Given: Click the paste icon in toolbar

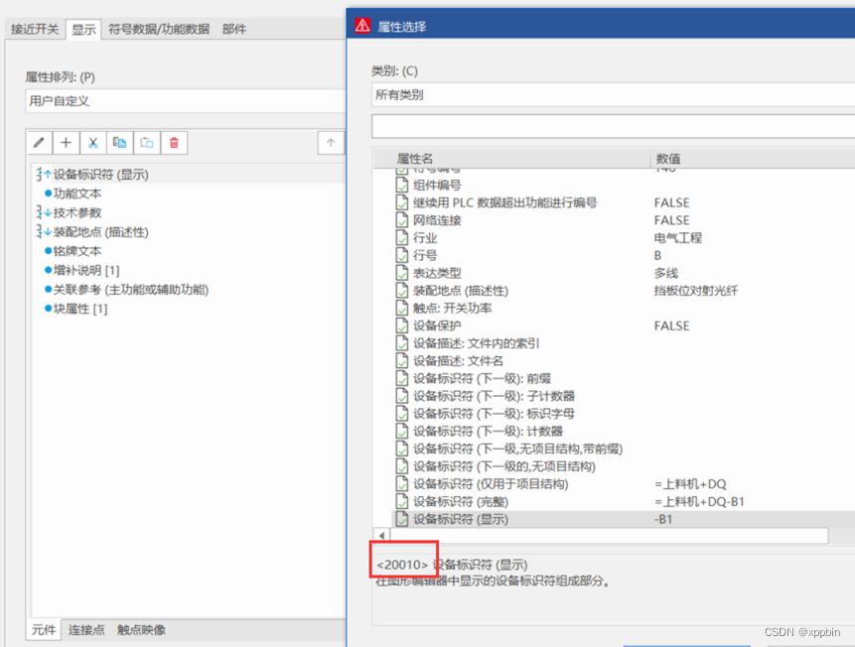Looking at the screenshot, I should (146, 143).
